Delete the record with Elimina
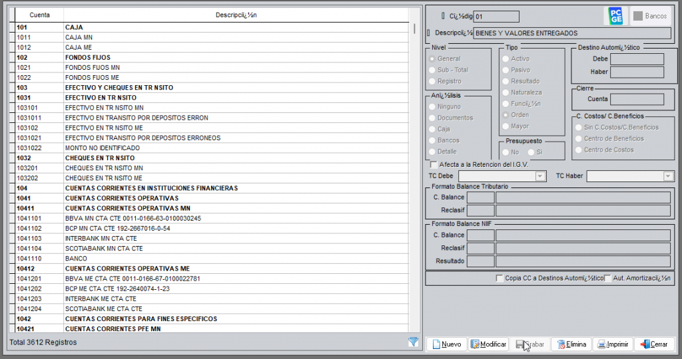 pos(571,344)
